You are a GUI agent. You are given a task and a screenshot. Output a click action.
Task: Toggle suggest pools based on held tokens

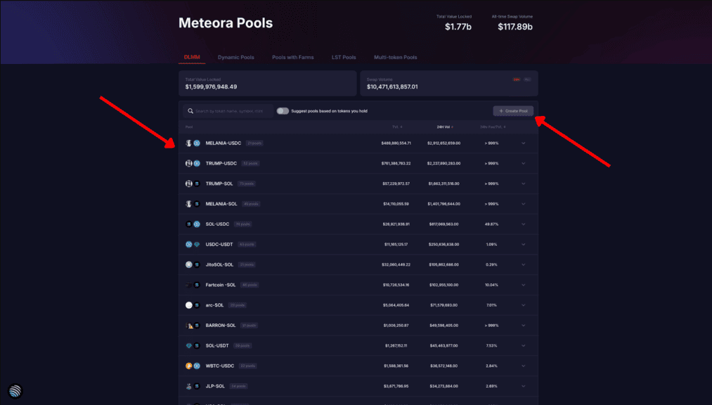[x=283, y=111]
